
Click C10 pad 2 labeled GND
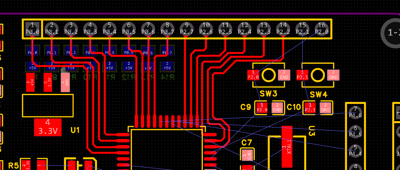[x=325, y=107]
